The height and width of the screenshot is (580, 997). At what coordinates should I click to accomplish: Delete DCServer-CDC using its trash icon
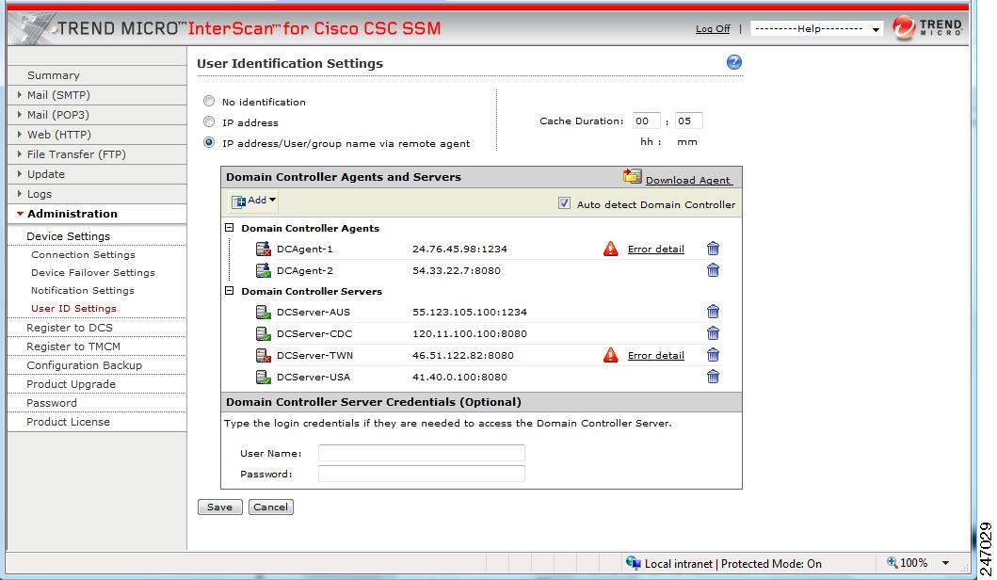(x=713, y=333)
